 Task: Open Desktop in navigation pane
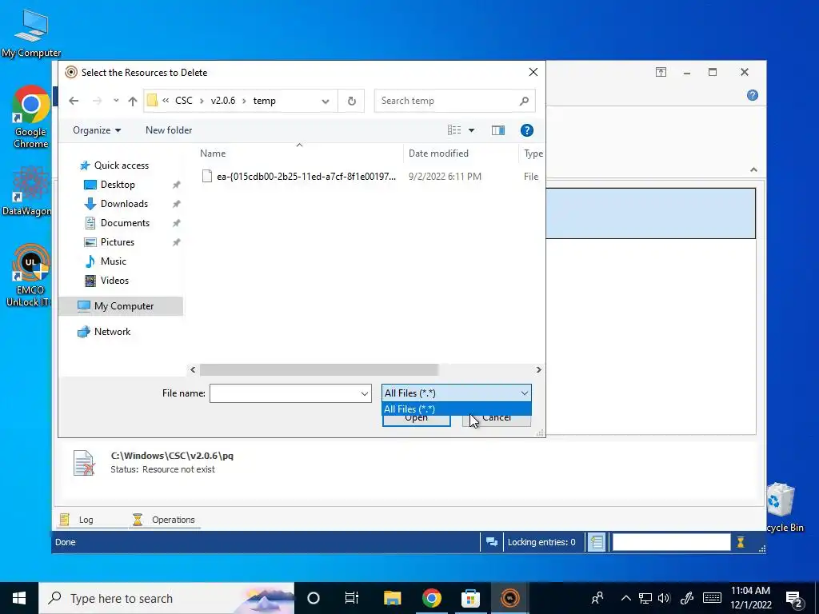118,185
